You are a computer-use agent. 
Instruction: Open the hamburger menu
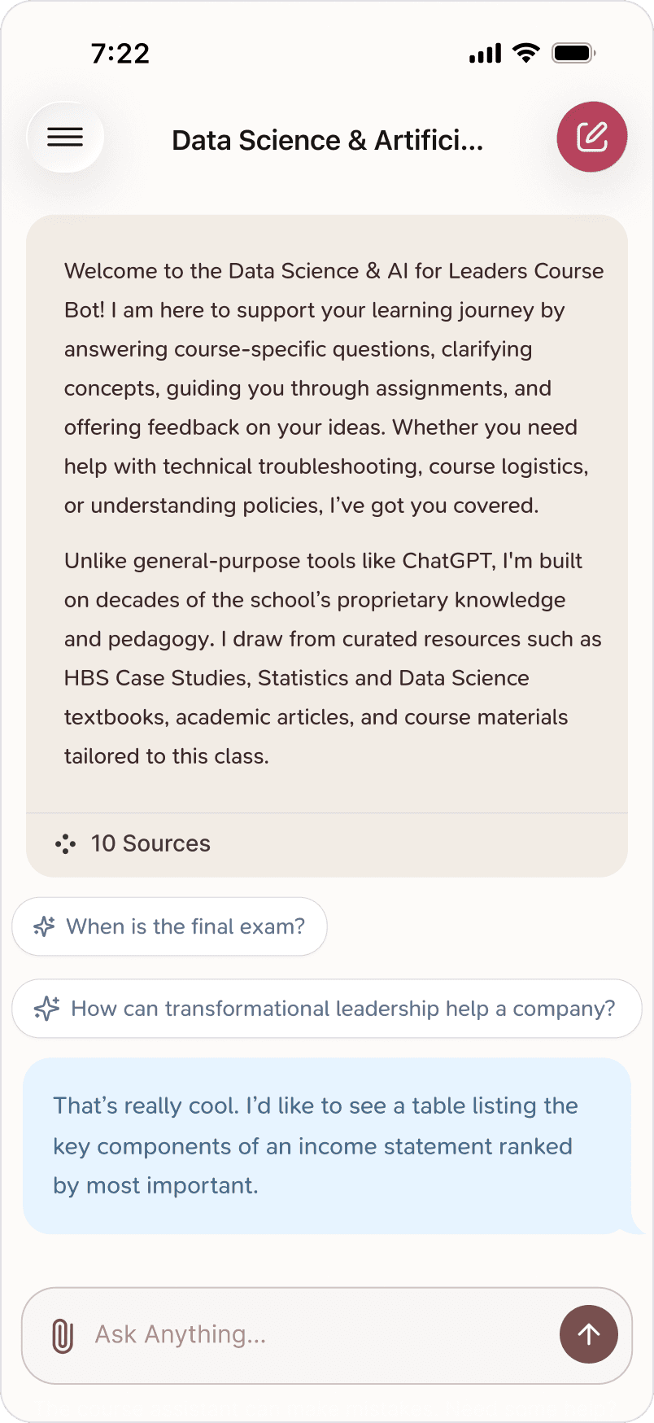(65, 138)
